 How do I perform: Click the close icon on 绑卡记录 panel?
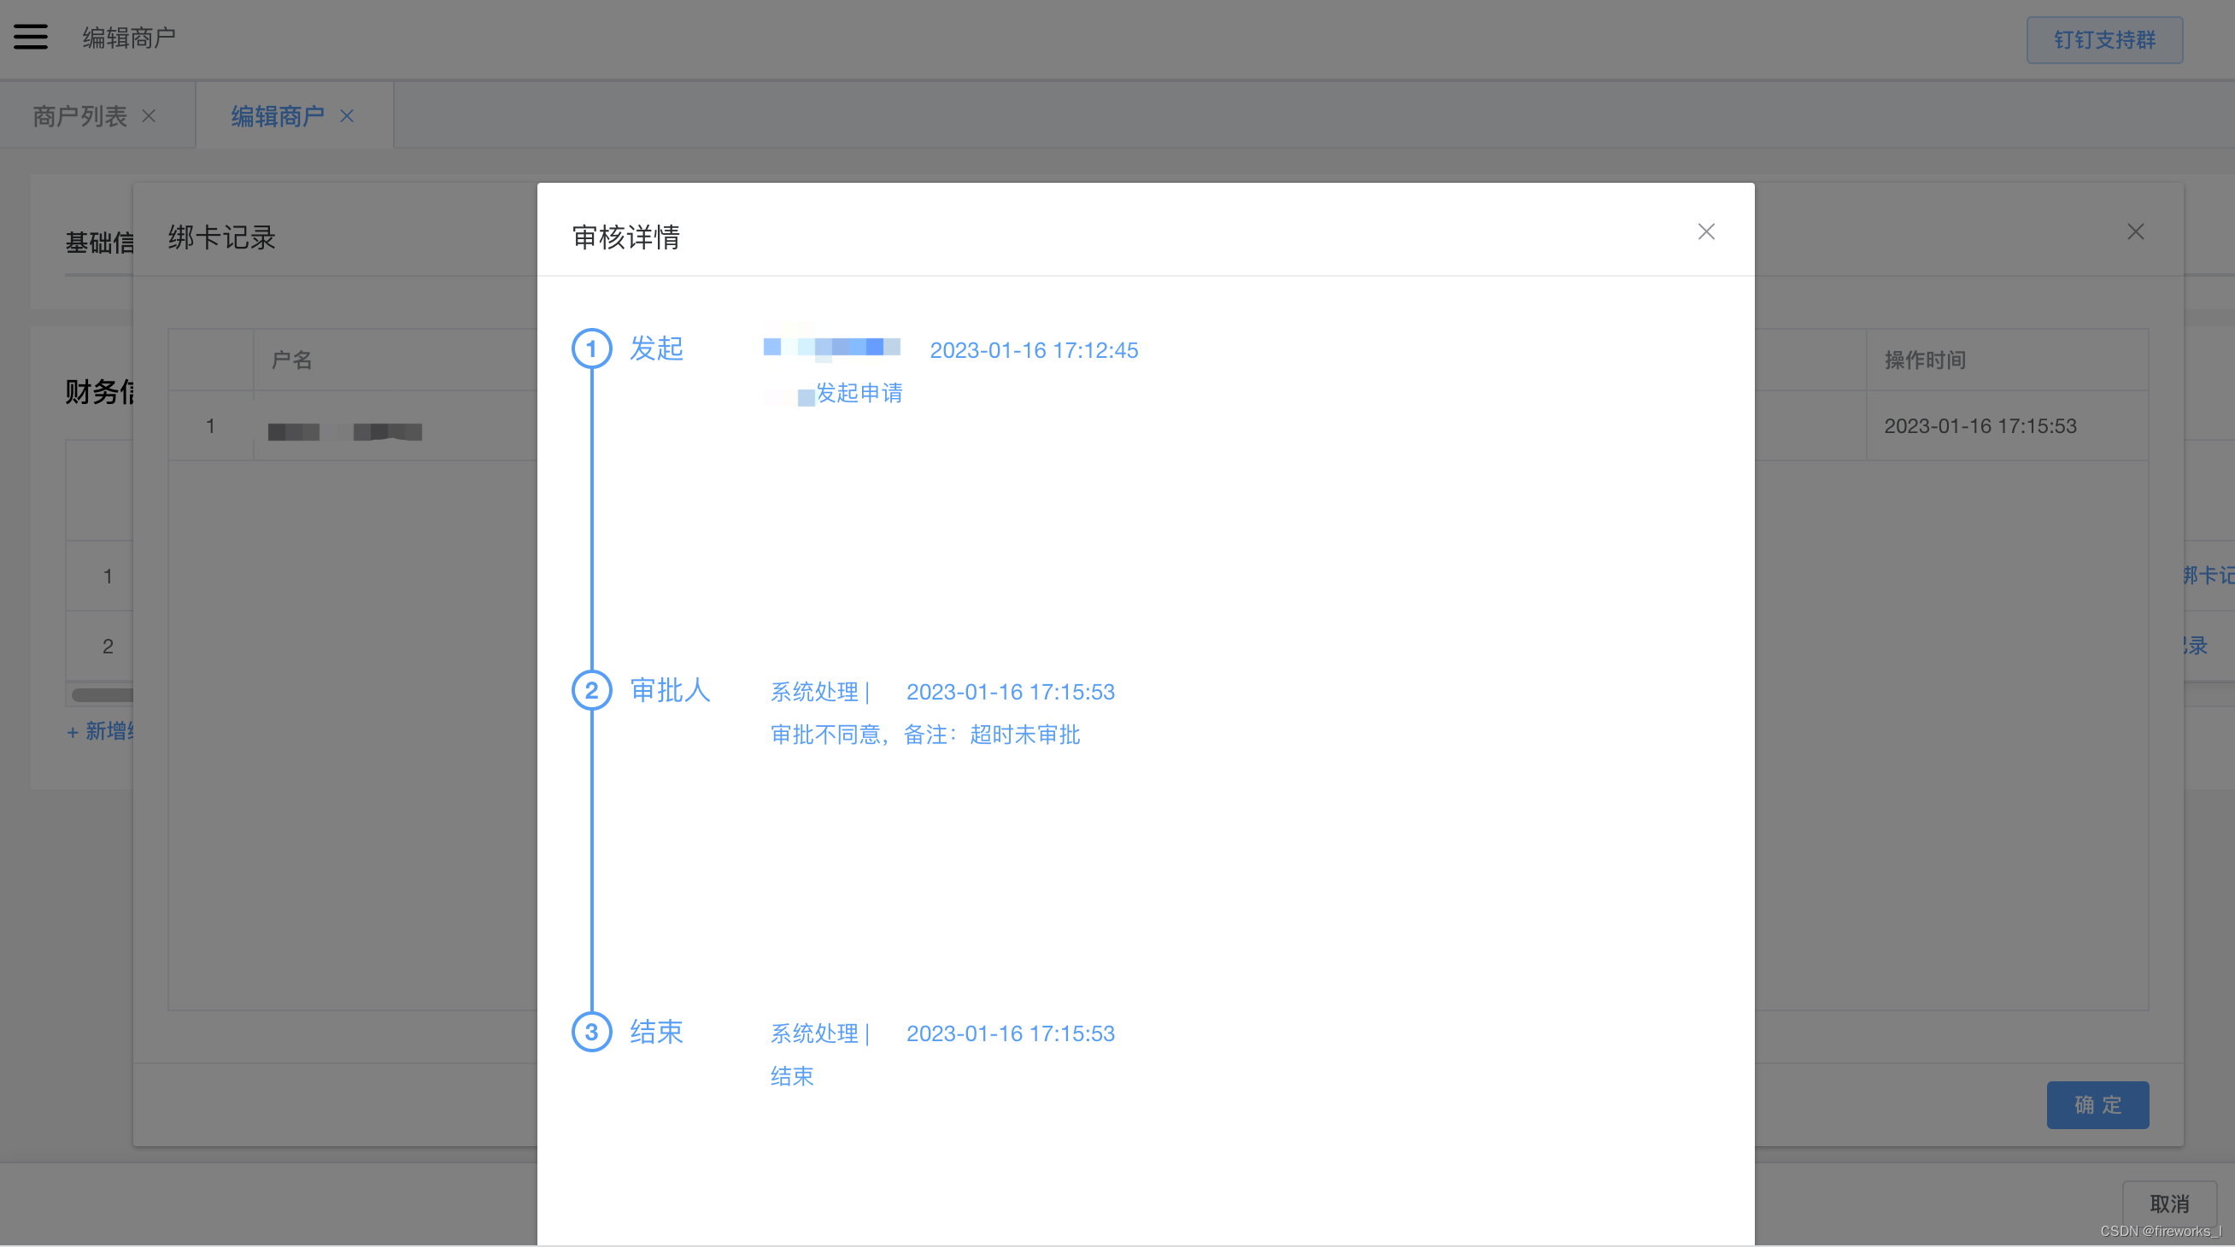tap(2135, 231)
